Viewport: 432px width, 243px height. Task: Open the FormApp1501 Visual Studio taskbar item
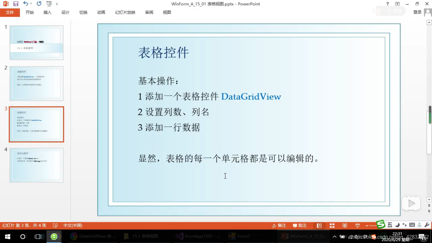[199, 236]
